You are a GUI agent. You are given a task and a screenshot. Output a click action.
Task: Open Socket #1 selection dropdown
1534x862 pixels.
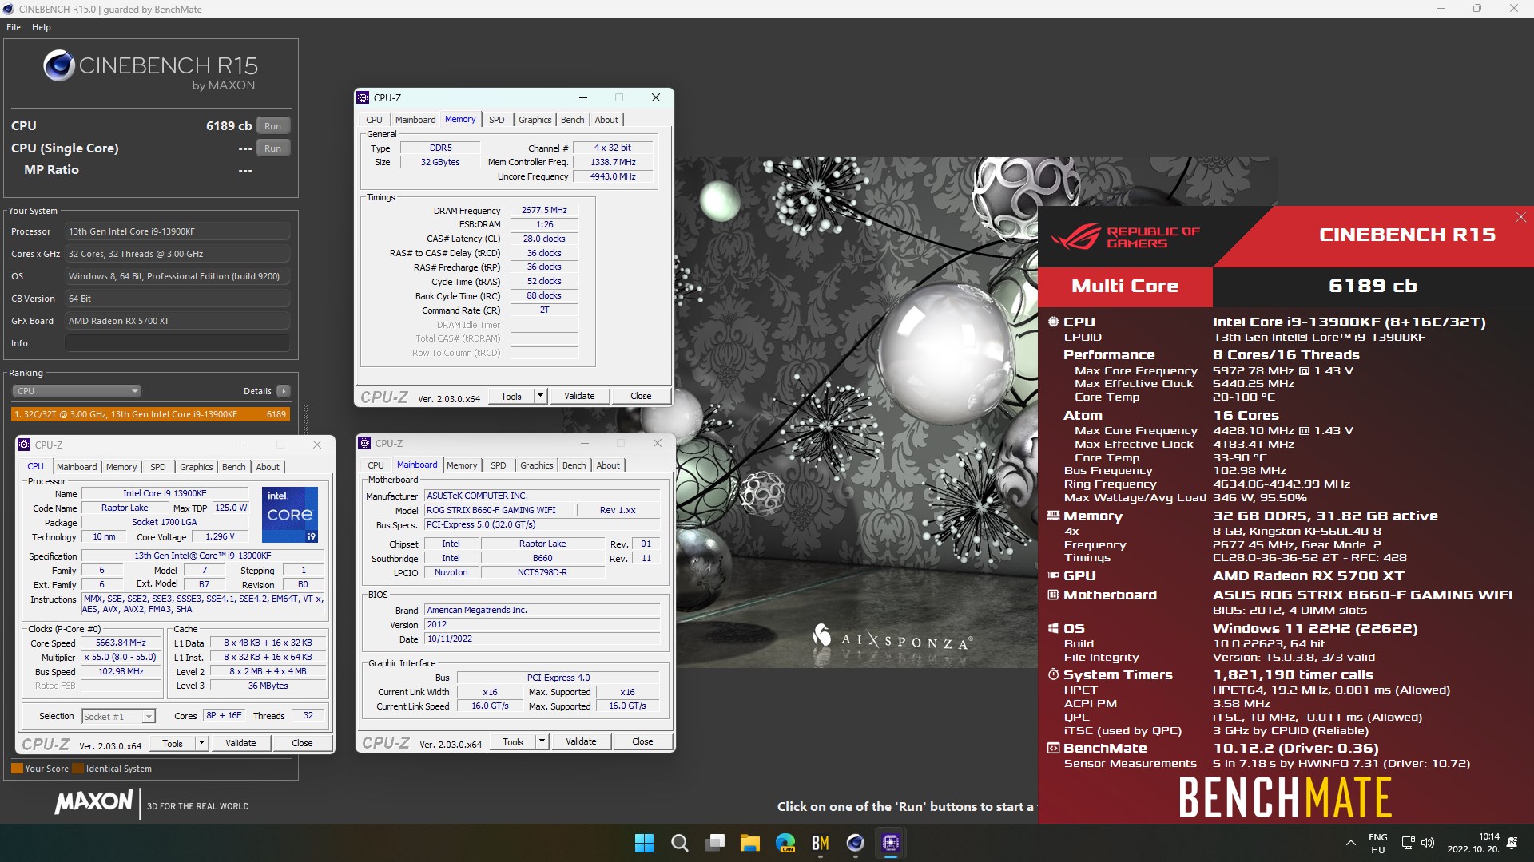[x=118, y=717]
